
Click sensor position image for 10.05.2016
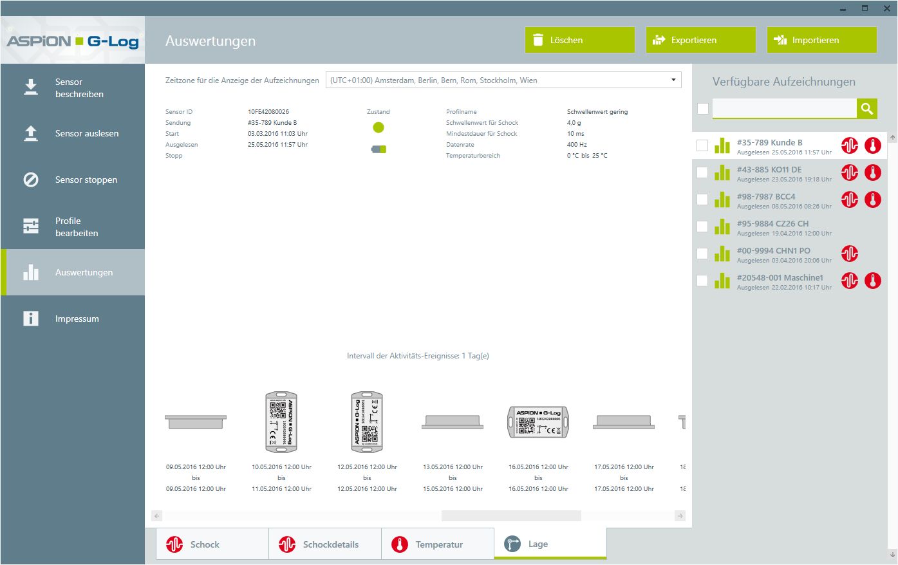(x=281, y=422)
